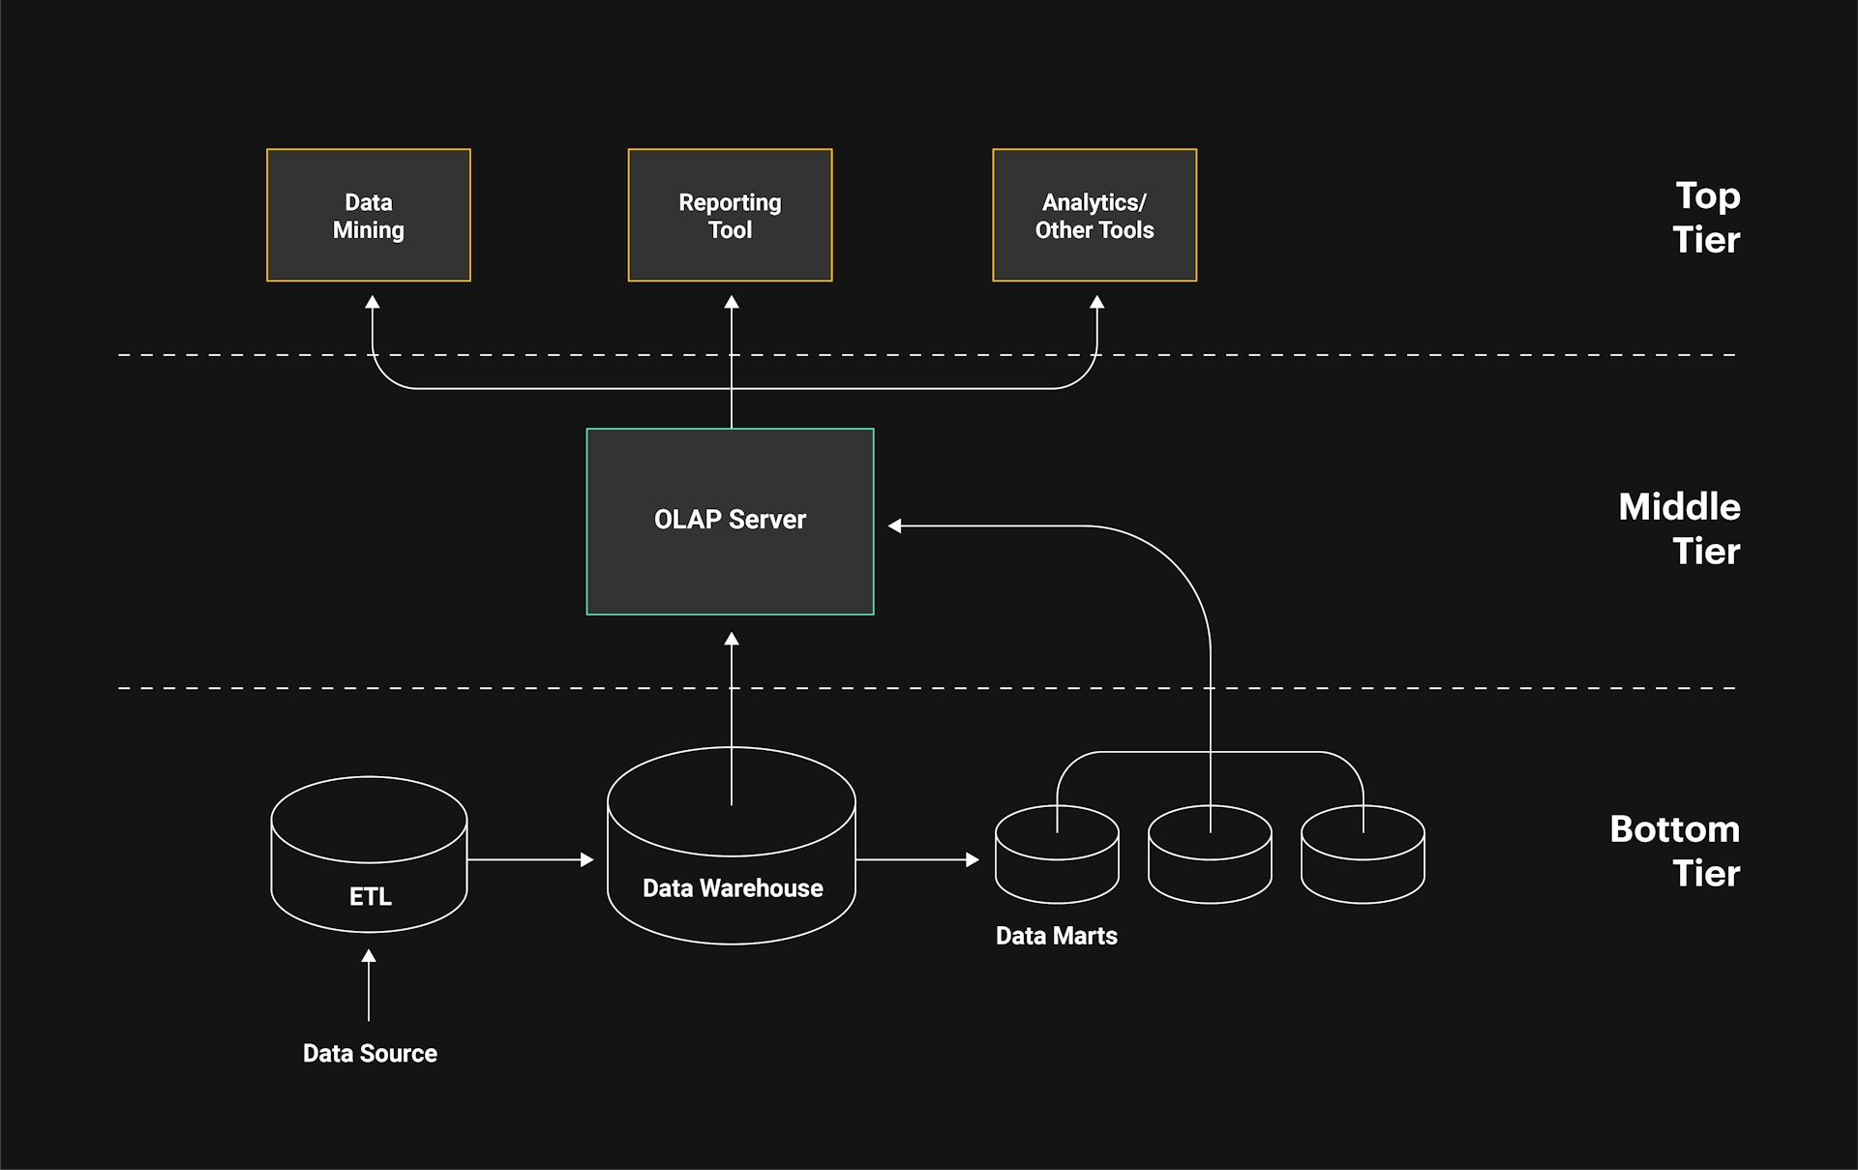Click the Analytics/Other Tools box

1094,215
